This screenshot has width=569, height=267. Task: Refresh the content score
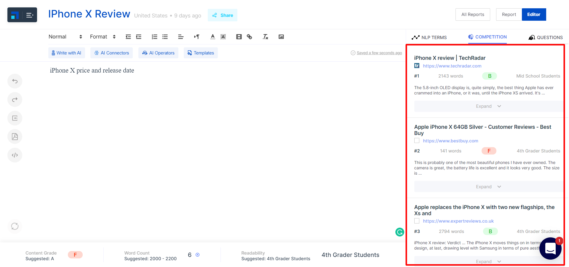click(15, 226)
